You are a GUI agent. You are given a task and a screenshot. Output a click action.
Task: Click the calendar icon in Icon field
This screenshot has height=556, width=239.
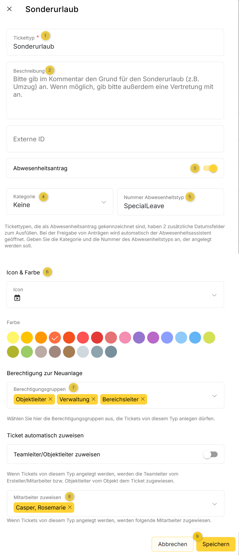[x=17, y=298]
